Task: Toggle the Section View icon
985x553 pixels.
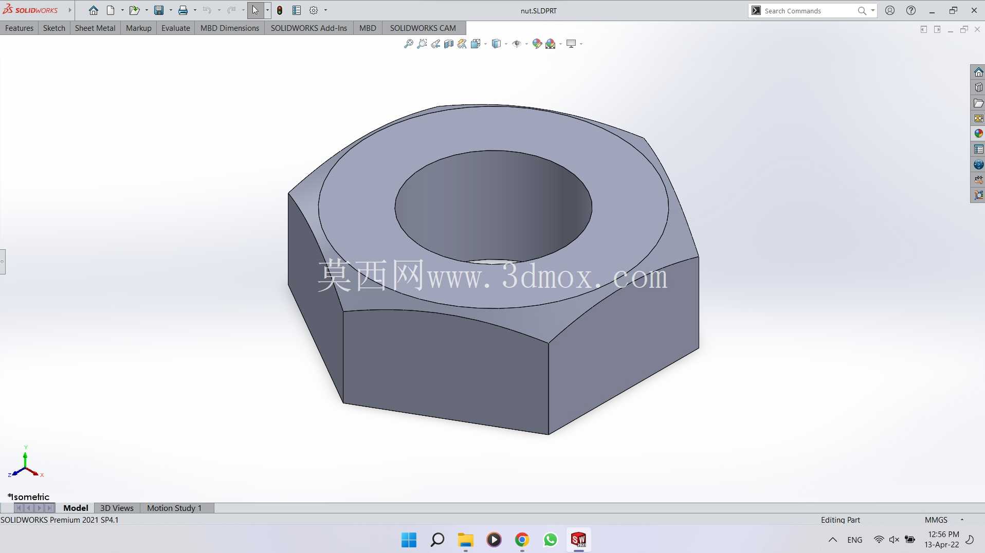Action: pos(449,44)
